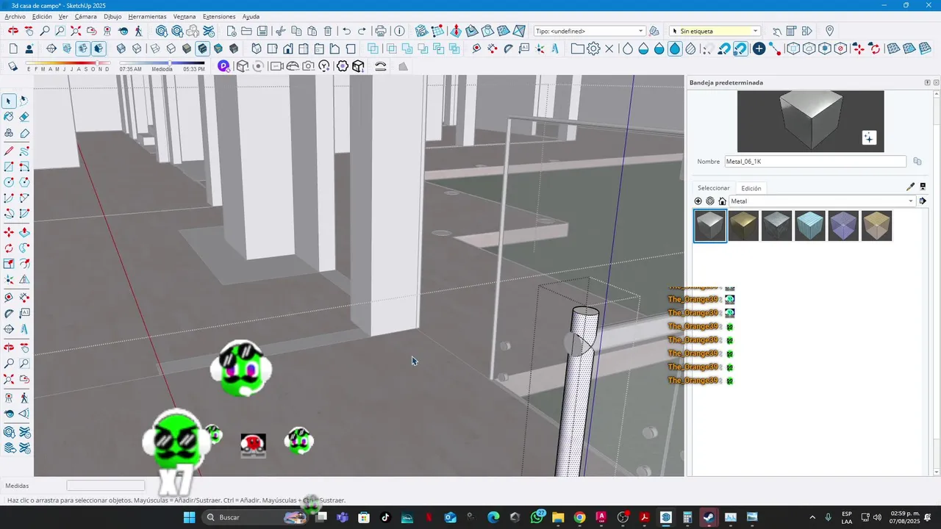This screenshot has height=529, width=941.
Task: Toggle shadows display icon
Action: 13,66
